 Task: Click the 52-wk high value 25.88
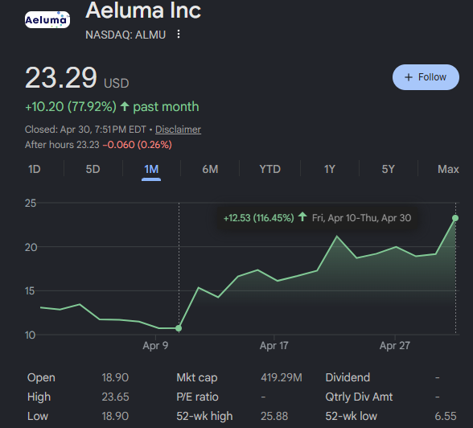(x=274, y=416)
